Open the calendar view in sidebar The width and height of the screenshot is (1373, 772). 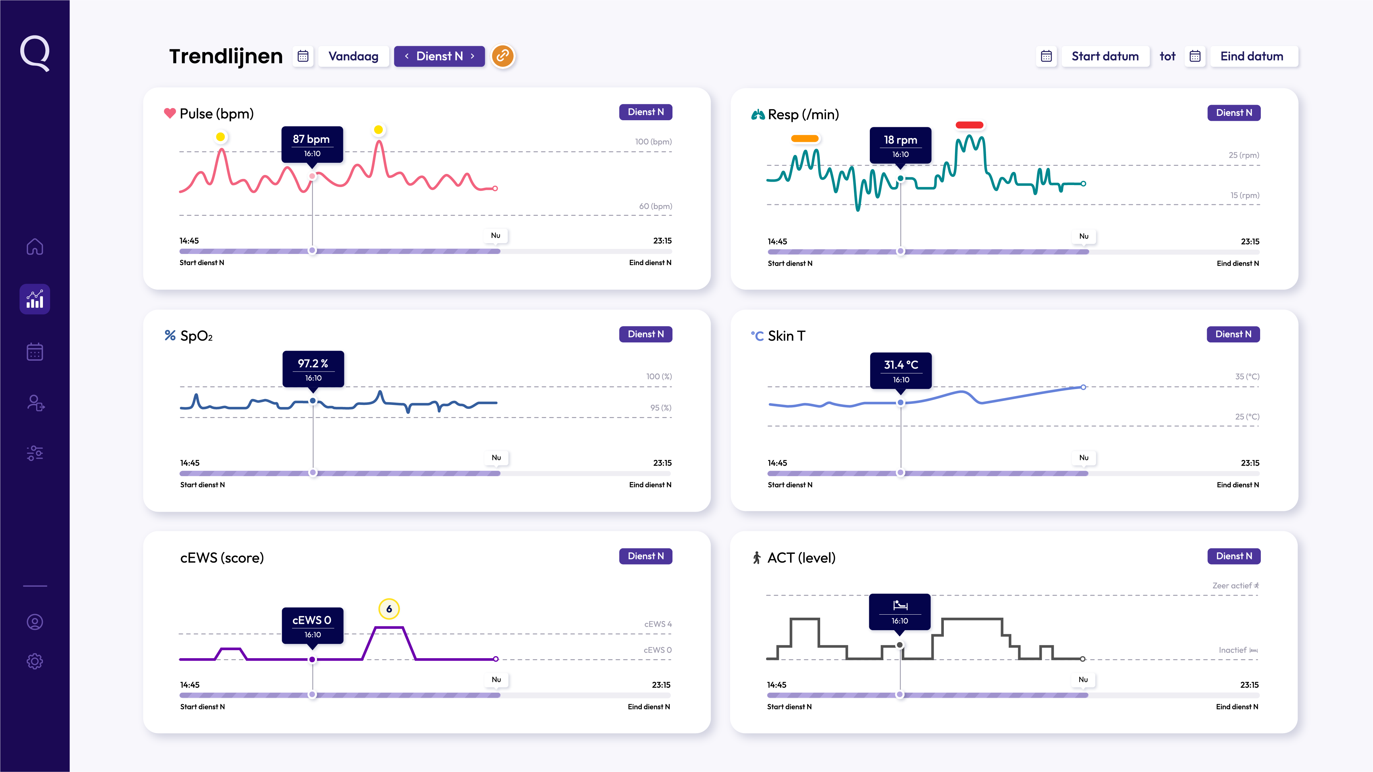pyautogui.click(x=35, y=352)
